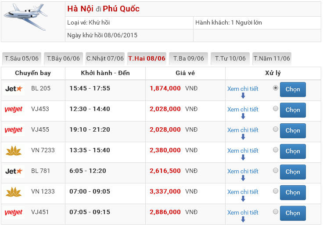The image size is (323, 226).
Task: Click the down arrow under BL 781 details
Action: click(243, 178)
